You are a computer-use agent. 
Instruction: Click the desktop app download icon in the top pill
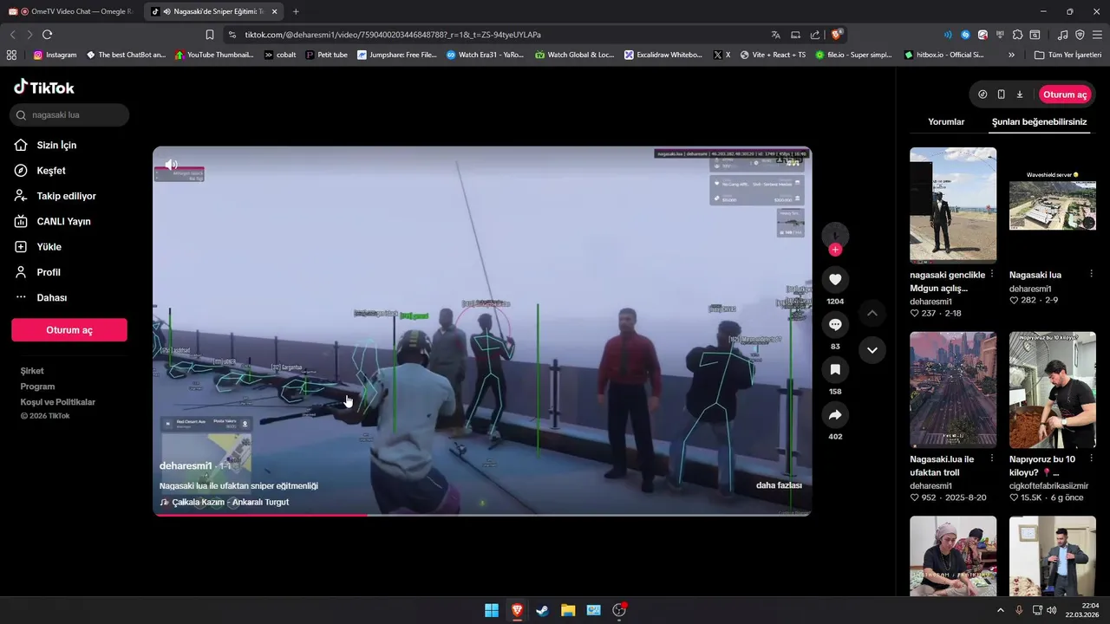[1020, 94]
